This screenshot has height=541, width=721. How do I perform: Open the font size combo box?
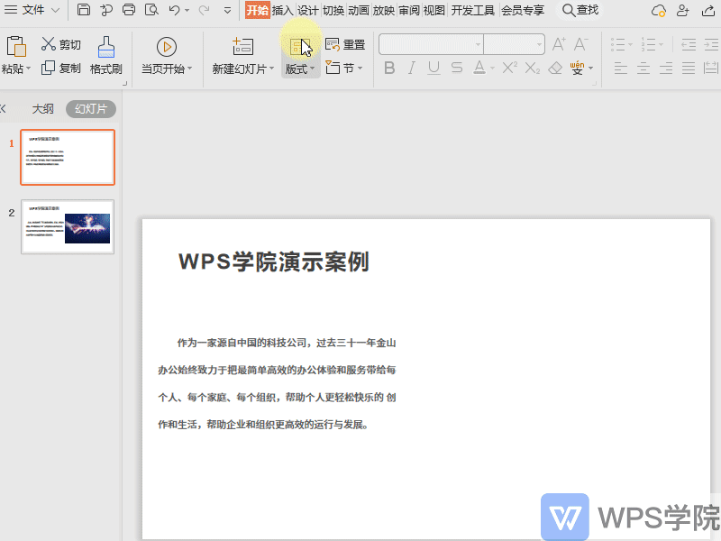click(514, 44)
